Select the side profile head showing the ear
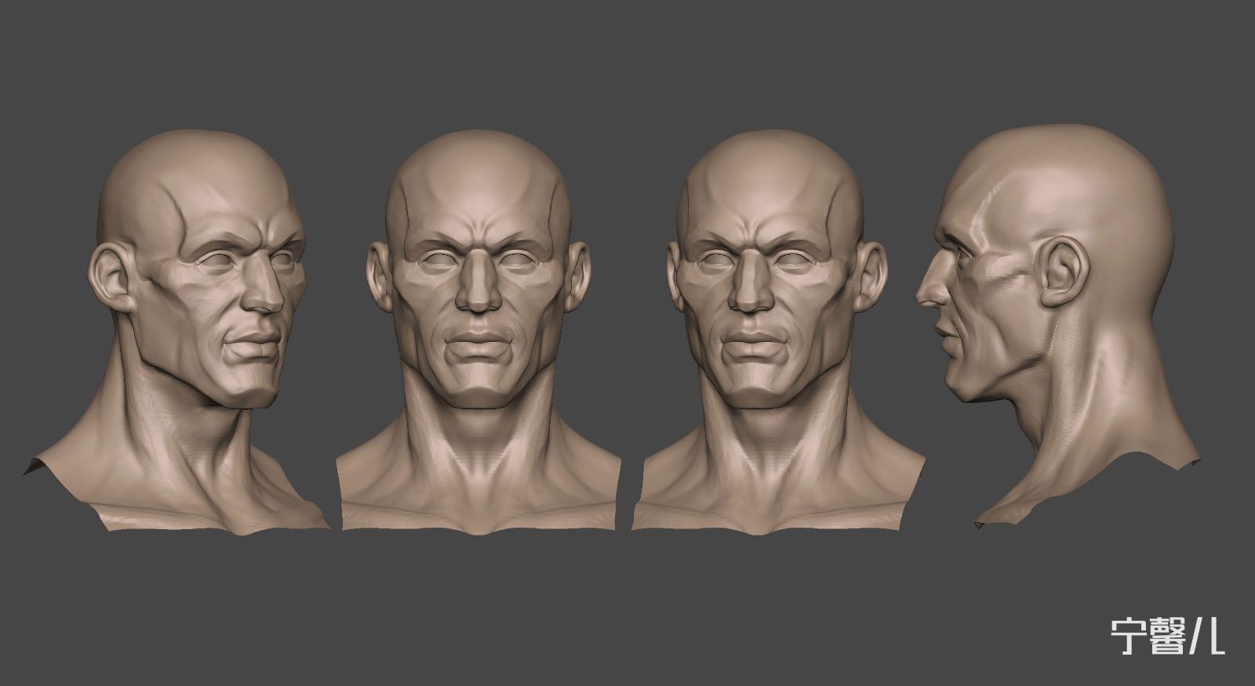Image resolution: width=1255 pixels, height=686 pixels. point(1059,325)
